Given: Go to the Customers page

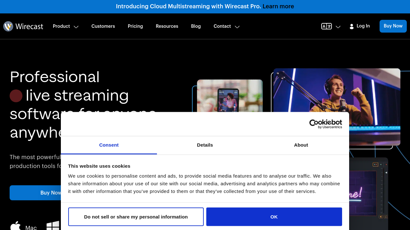Looking at the screenshot, I should point(103,26).
